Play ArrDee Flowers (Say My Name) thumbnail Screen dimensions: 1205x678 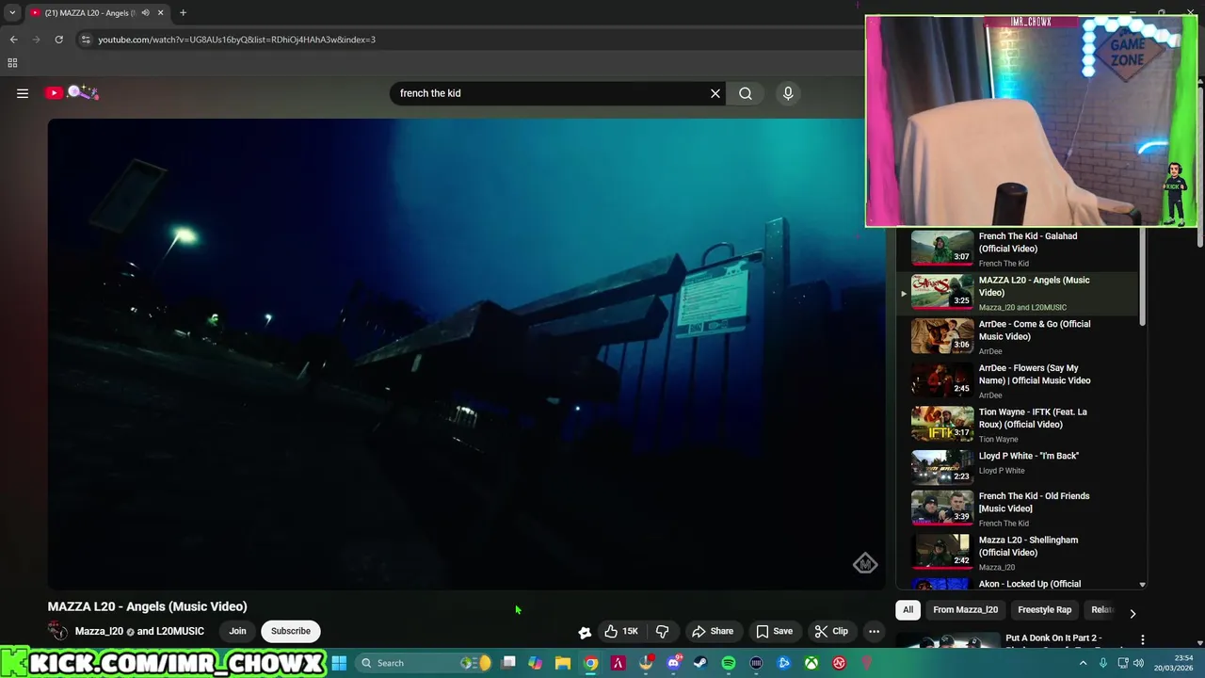point(942,379)
